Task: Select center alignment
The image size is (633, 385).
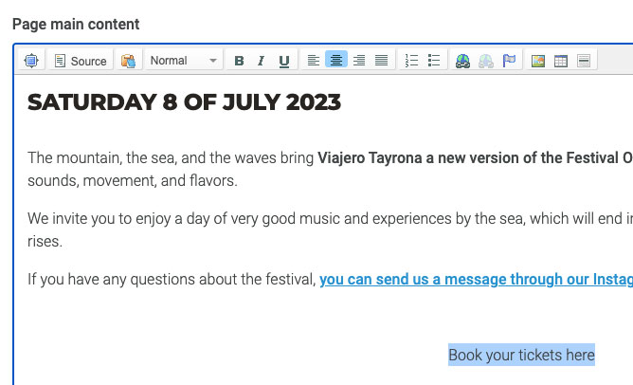Action: 336,61
